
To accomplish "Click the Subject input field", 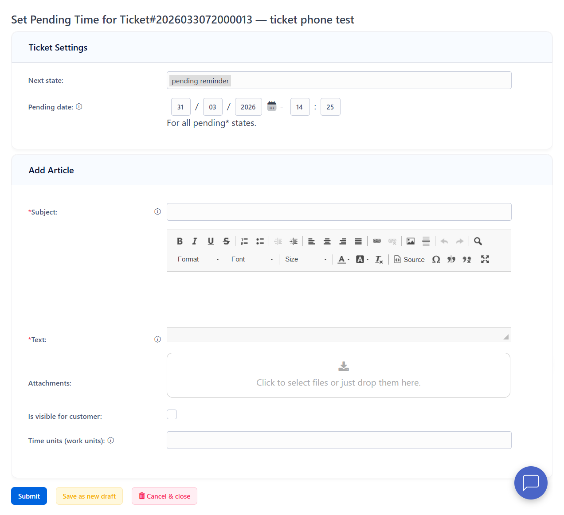I will [x=339, y=212].
